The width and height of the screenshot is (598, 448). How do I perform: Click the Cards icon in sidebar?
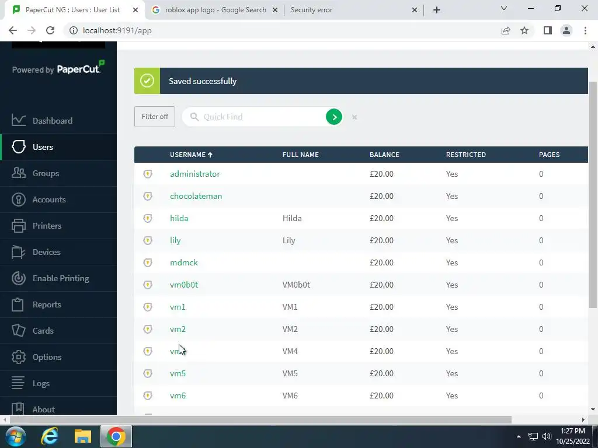[18, 330]
